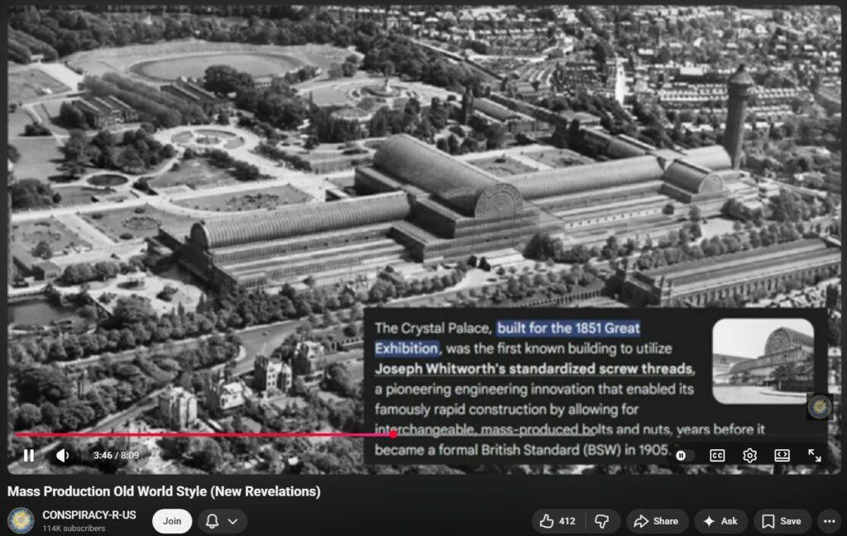Save video to a playlist
Image resolution: width=847 pixels, height=536 pixels.
[x=782, y=521]
